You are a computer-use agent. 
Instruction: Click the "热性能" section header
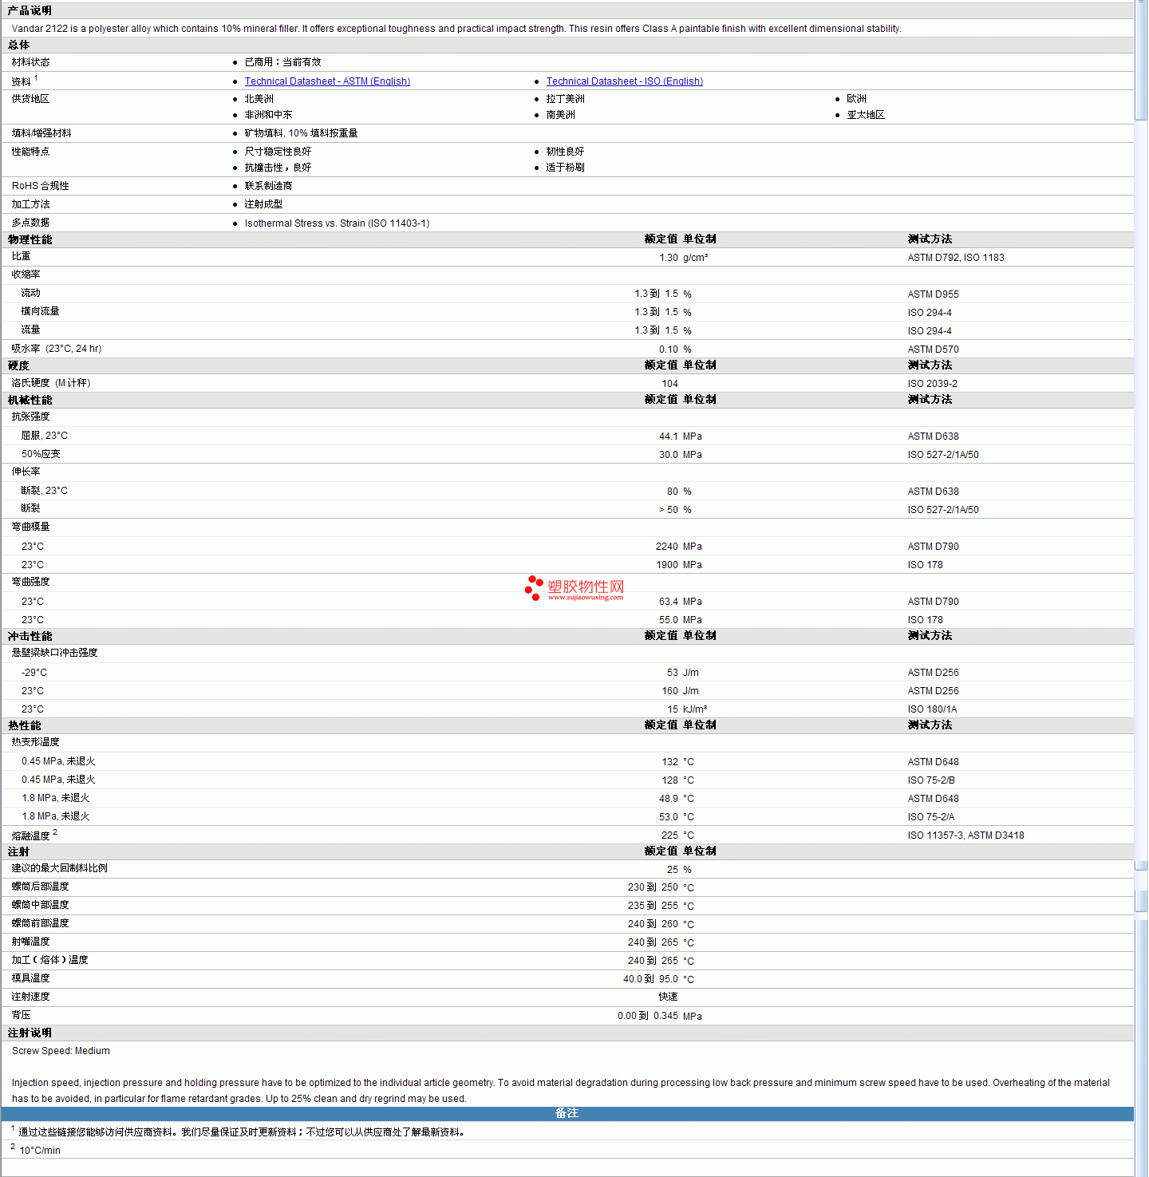tap(25, 725)
